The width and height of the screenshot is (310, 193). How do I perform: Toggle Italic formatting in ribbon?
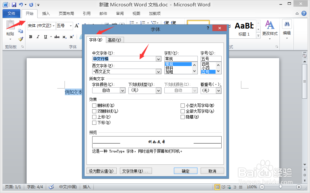tap(38, 37)
